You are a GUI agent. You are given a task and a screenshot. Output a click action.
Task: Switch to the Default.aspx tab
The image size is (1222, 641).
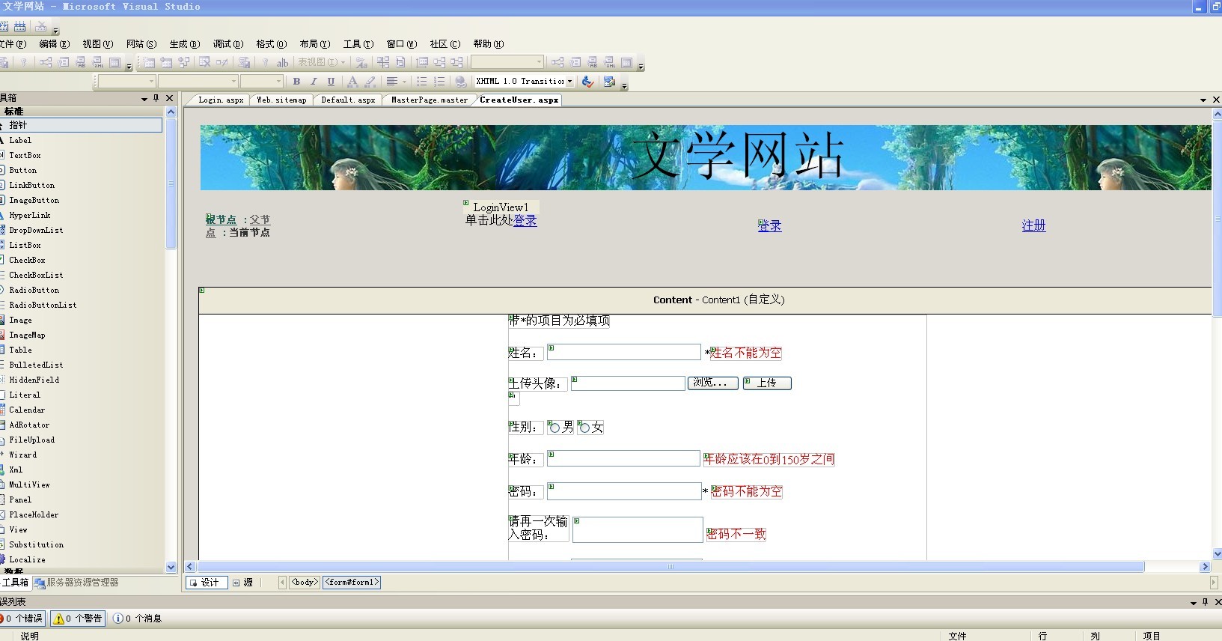(348, 100)
